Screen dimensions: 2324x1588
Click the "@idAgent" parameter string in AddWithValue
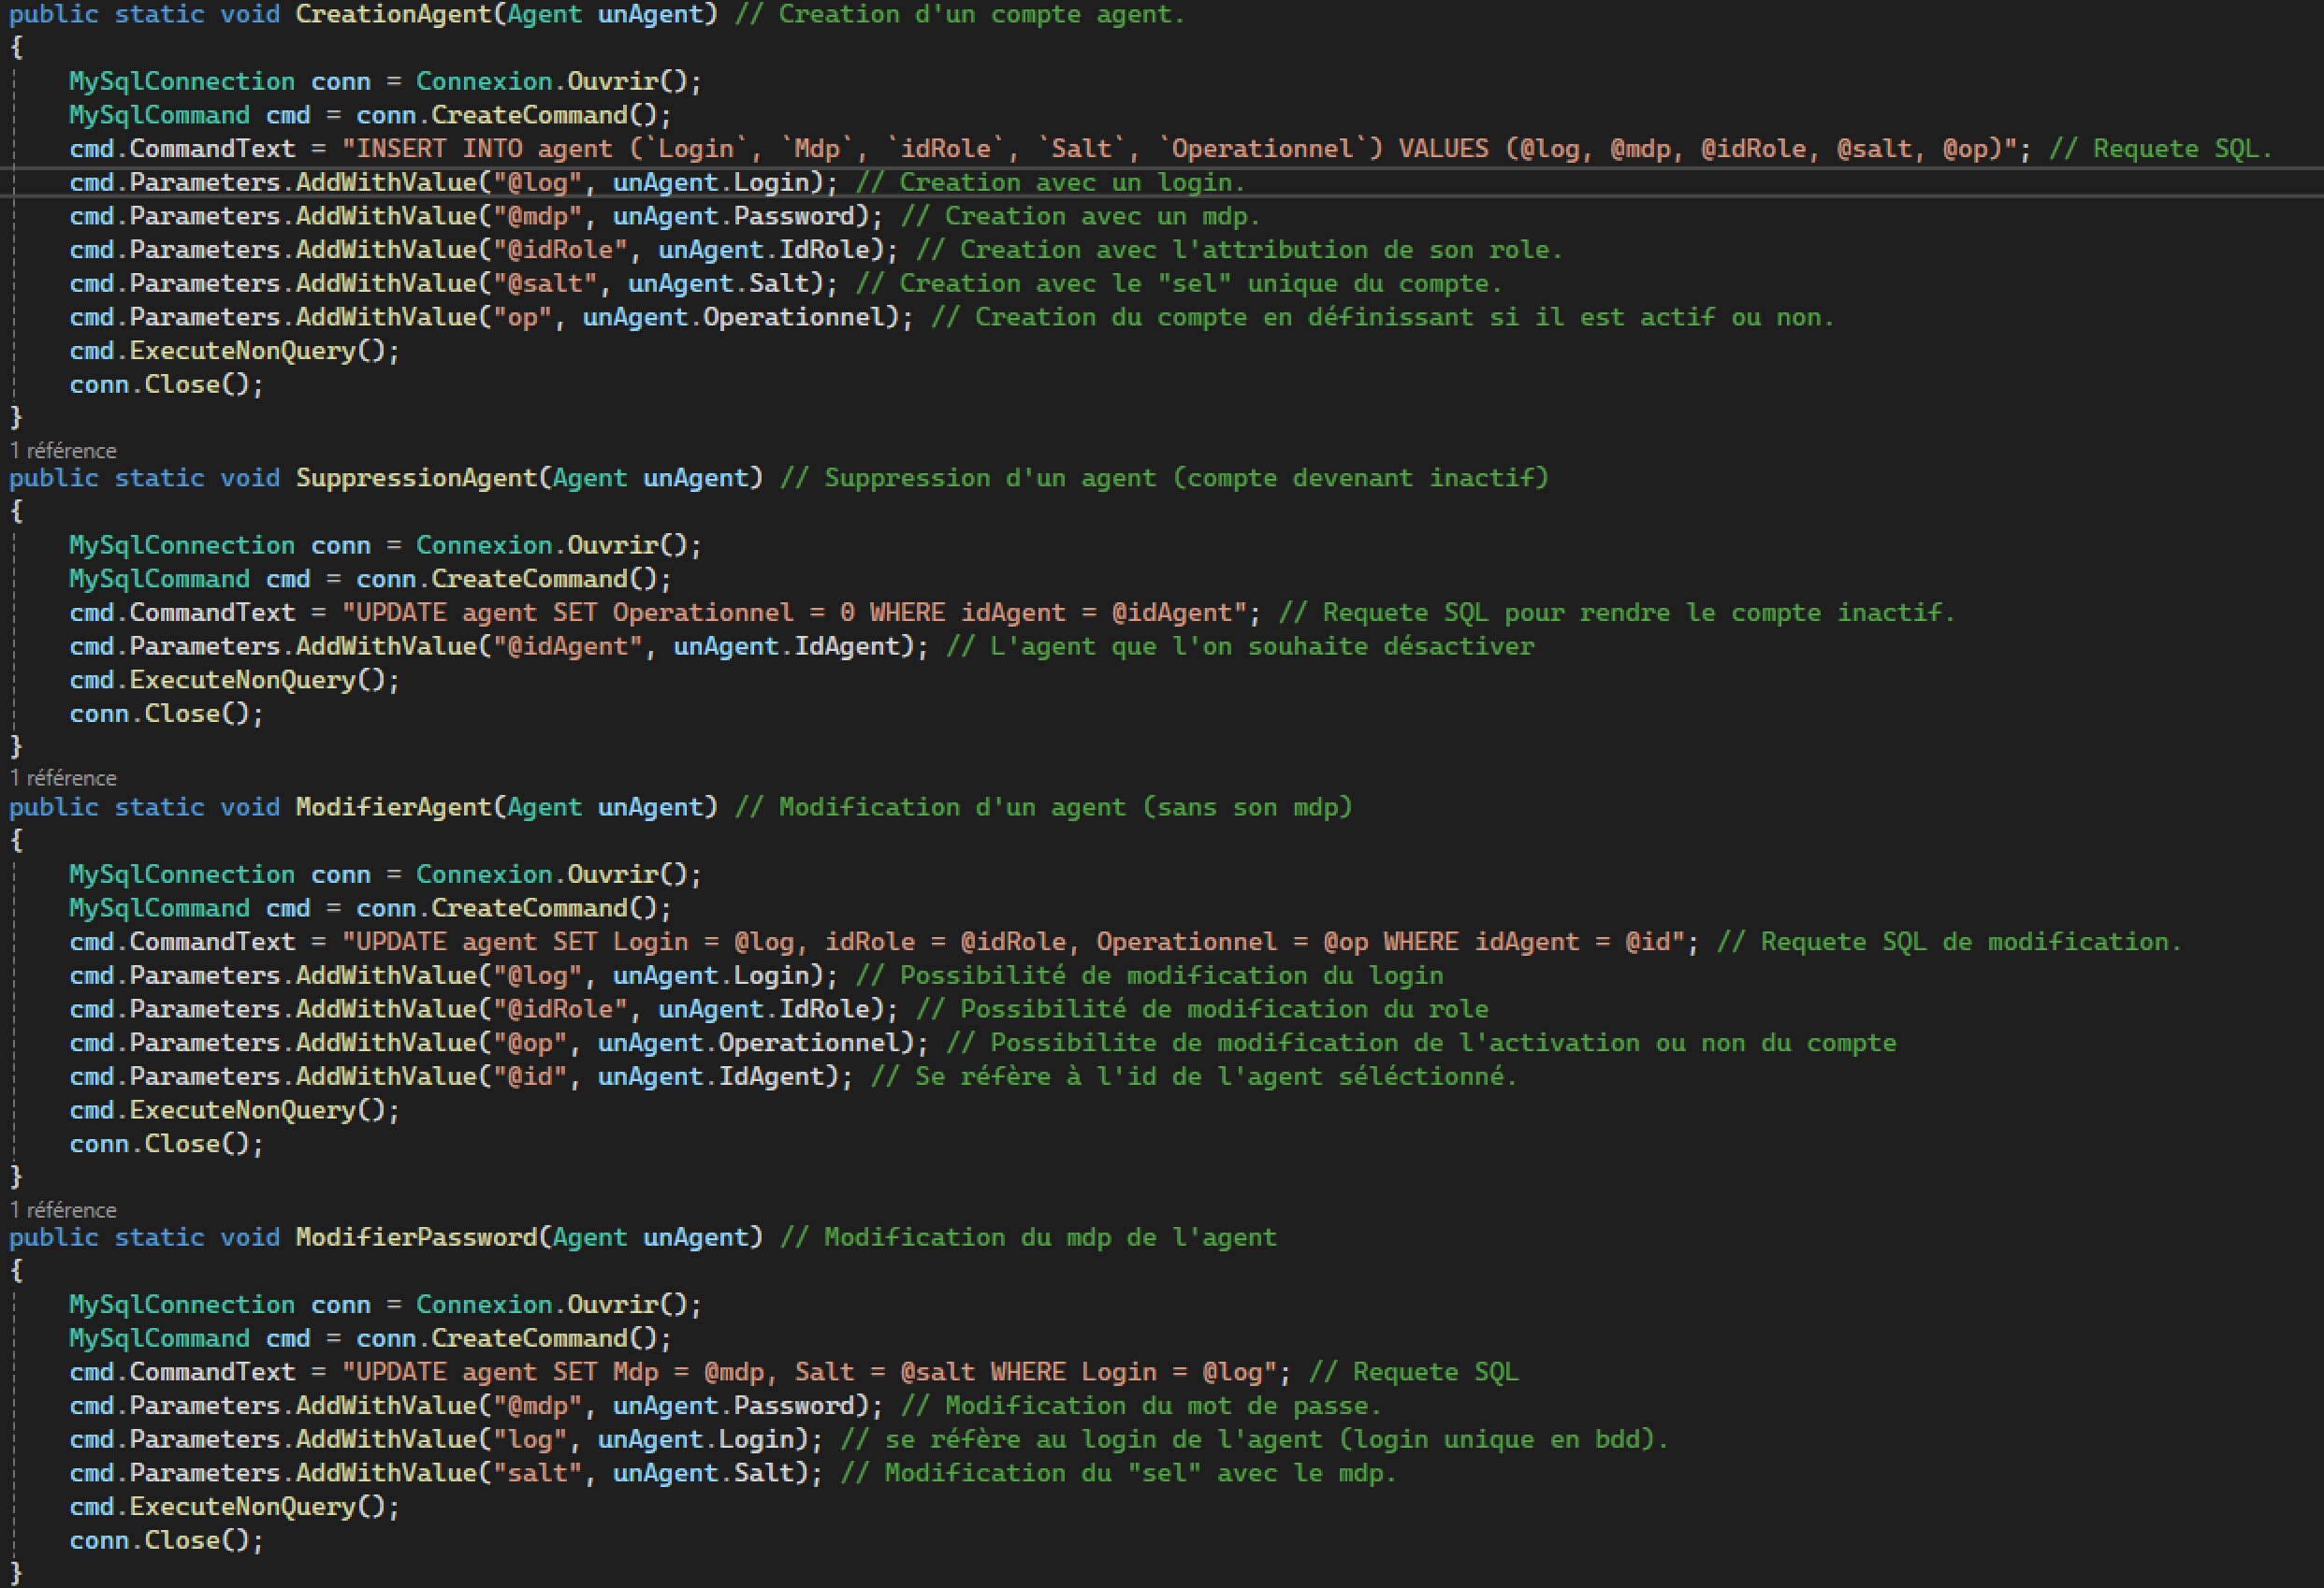(567, 647)
